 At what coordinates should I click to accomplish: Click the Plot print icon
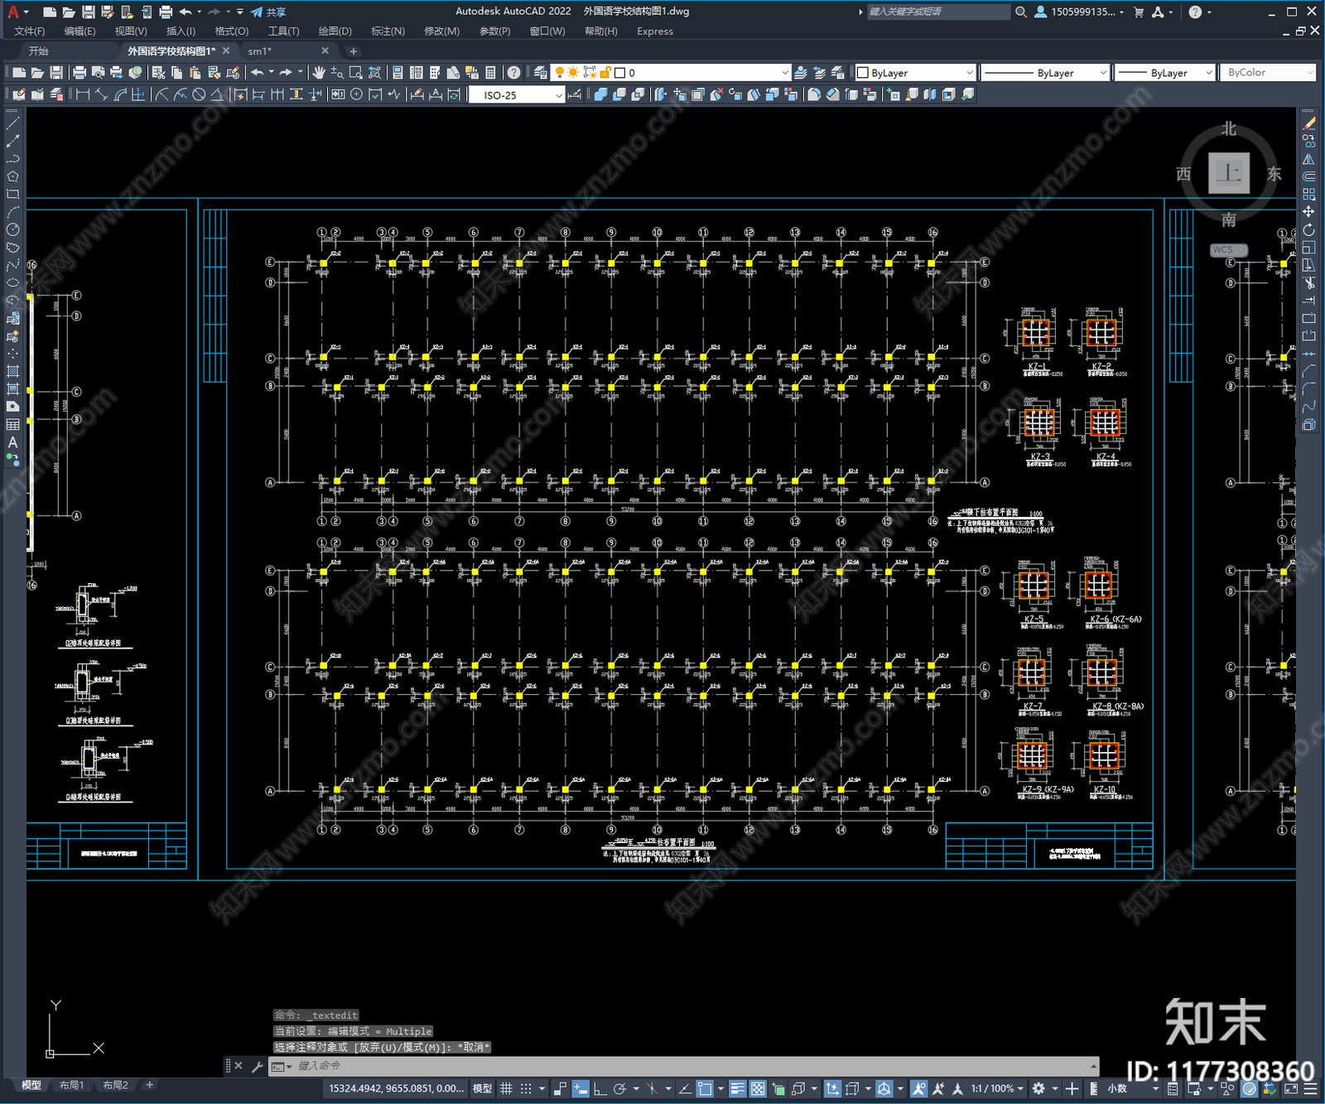tap(79, 73)
